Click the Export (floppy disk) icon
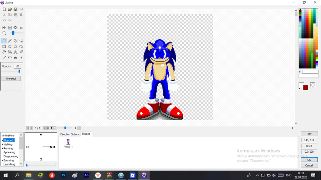321x180 pixels. pos(15,9)
